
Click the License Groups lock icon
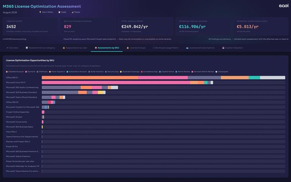tap(128, 48)
